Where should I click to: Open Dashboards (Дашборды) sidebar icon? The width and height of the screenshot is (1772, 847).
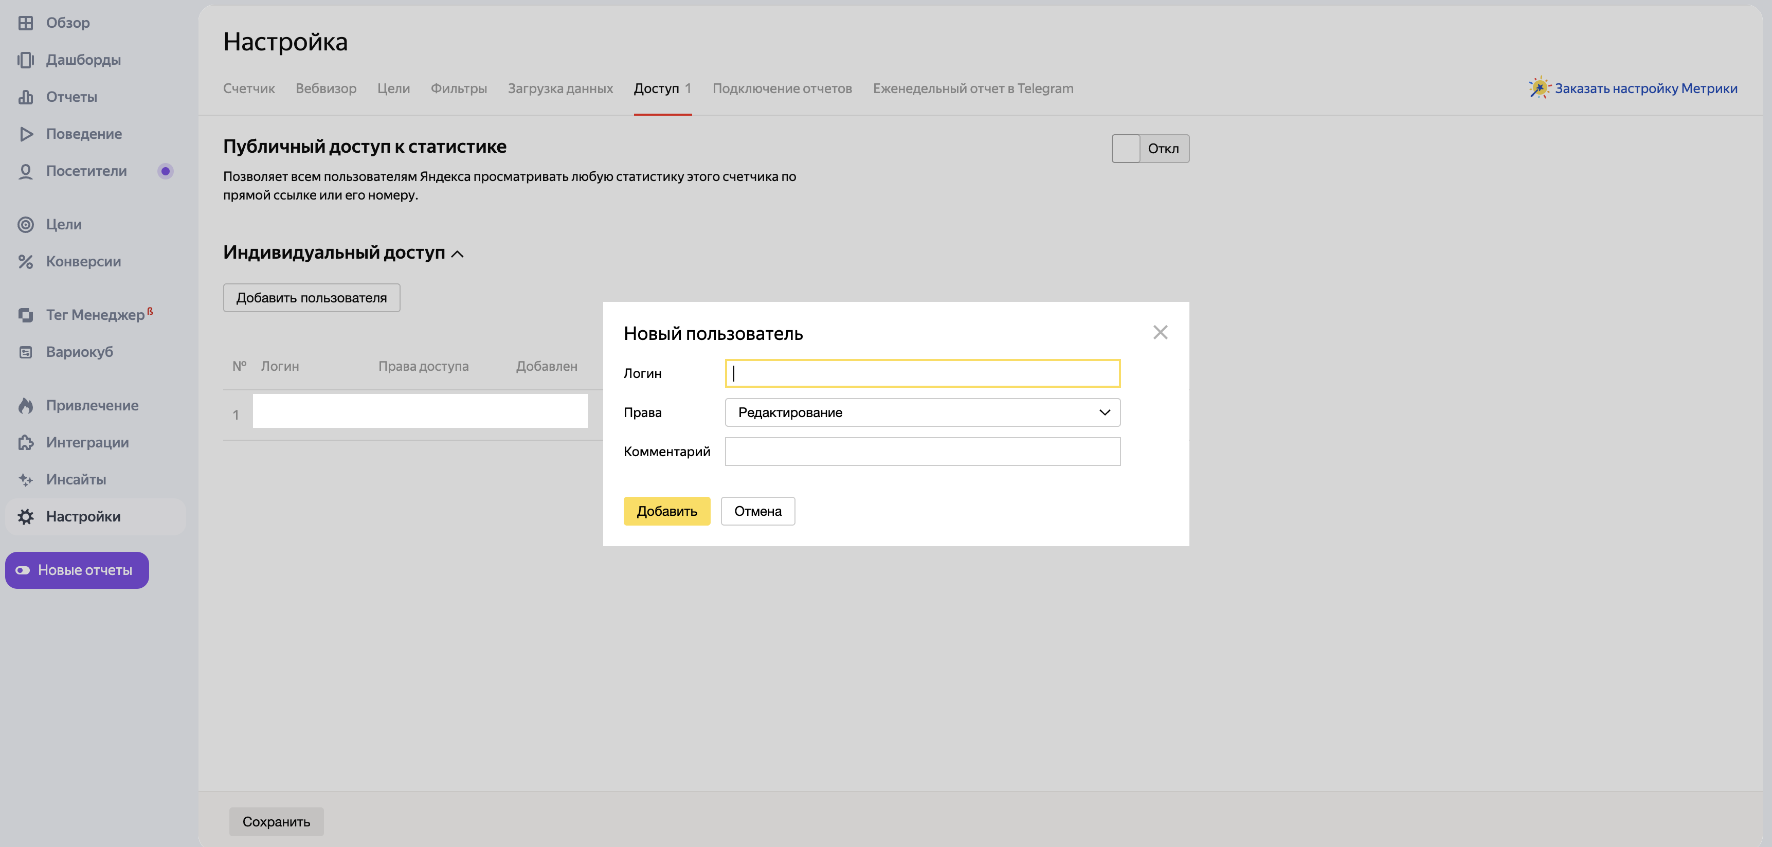tap(25, 60)
